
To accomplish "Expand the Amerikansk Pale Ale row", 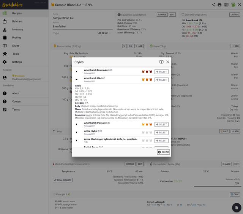I will tap(76, 124).
